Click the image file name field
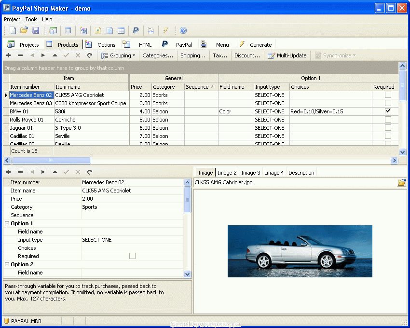410x328 pixels. (296, 182)
